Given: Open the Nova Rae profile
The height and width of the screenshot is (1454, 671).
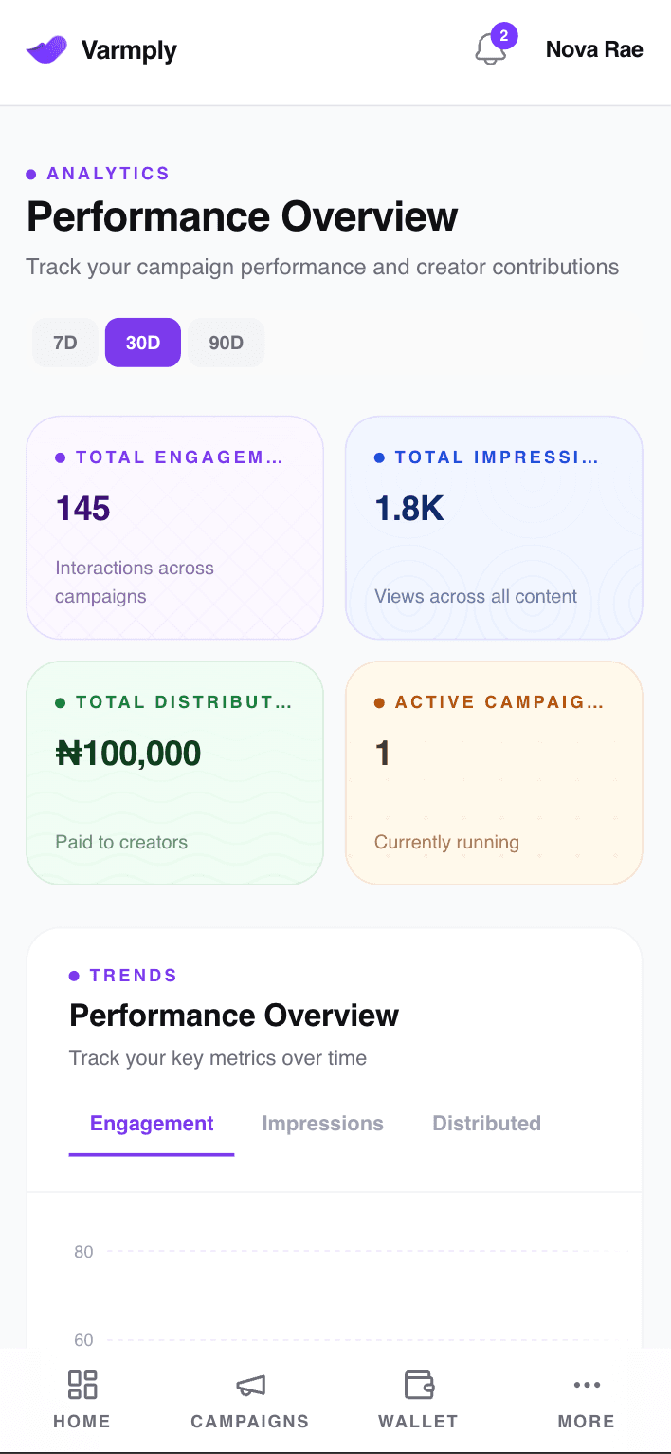Looking at the screenshot, I should (x=594, y=49).
